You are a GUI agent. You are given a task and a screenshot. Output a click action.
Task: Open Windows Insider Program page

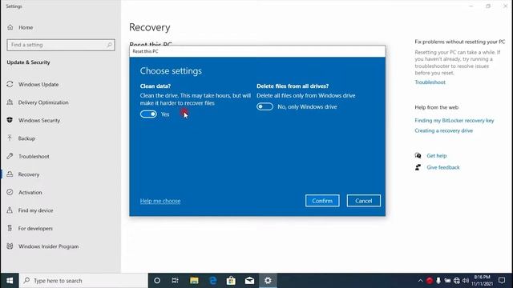pyautogui.click(x=48, y=246)
